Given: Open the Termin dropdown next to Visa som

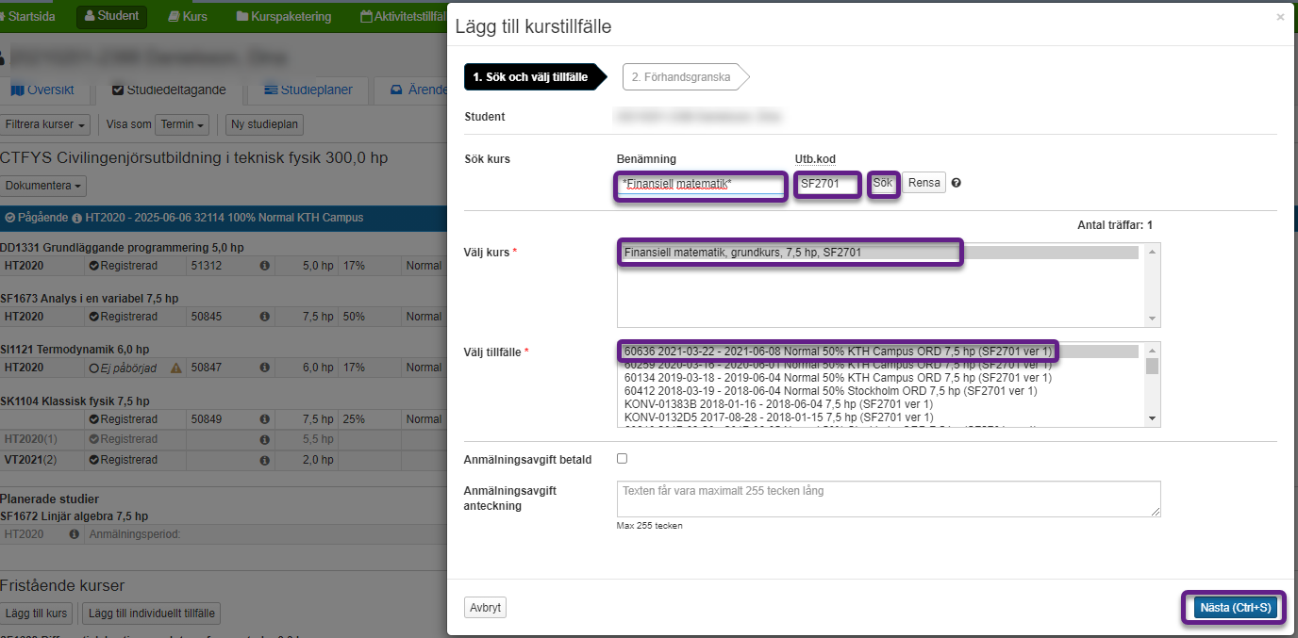Looking at the screenshot, I should (182, 124).
